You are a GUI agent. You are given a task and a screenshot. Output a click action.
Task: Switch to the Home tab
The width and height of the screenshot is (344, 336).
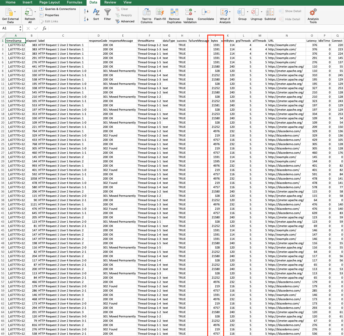(11, 2)
